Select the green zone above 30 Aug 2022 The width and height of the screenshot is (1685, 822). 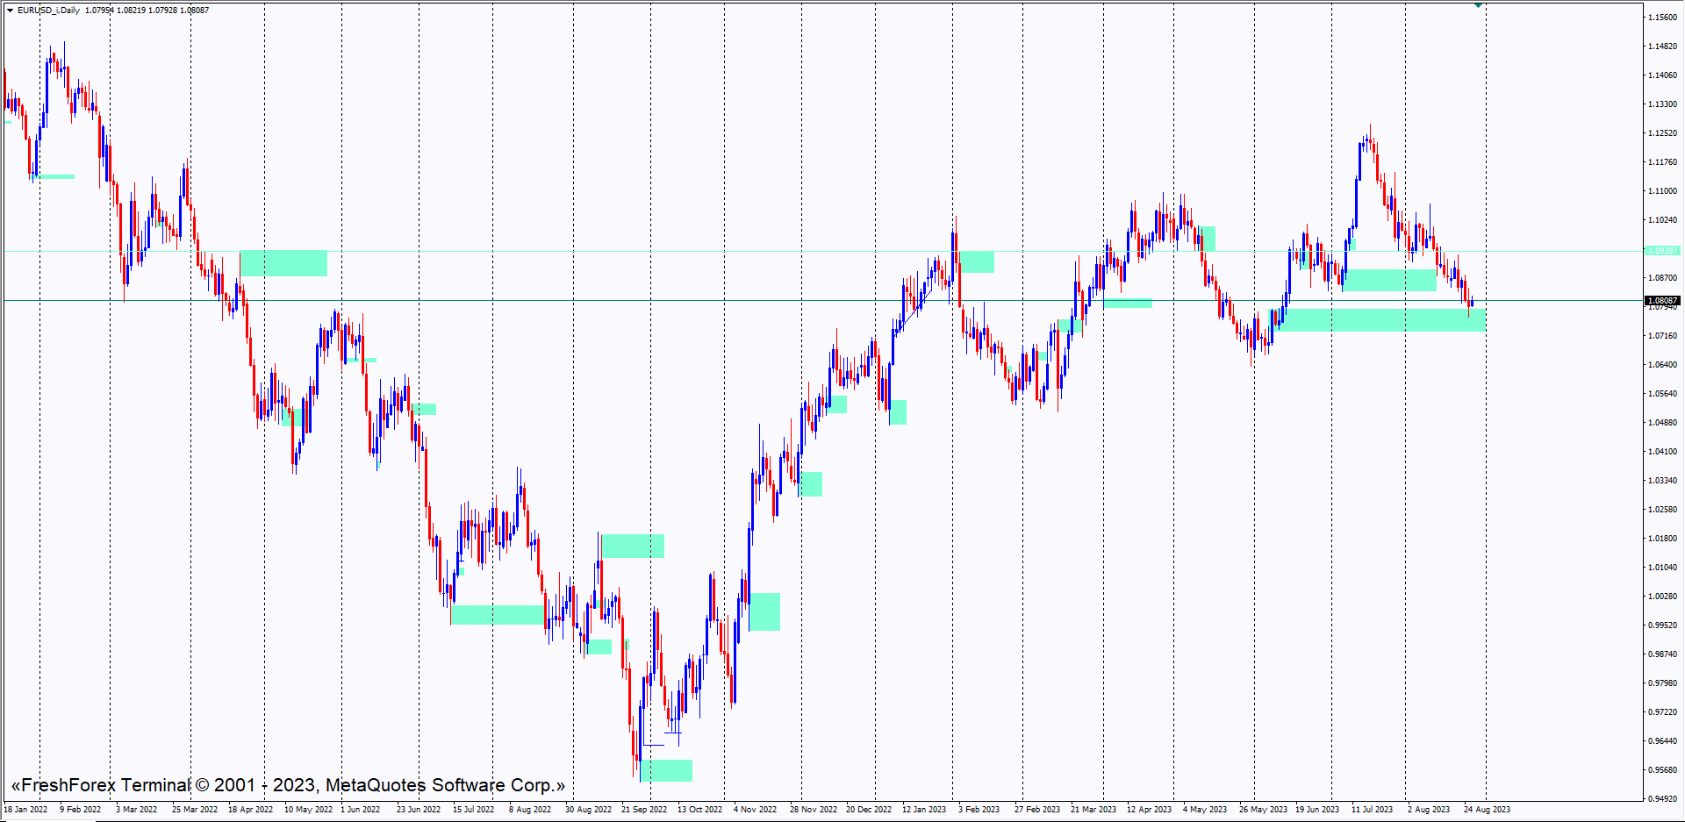pyautogui.click(x=633, y=546)
